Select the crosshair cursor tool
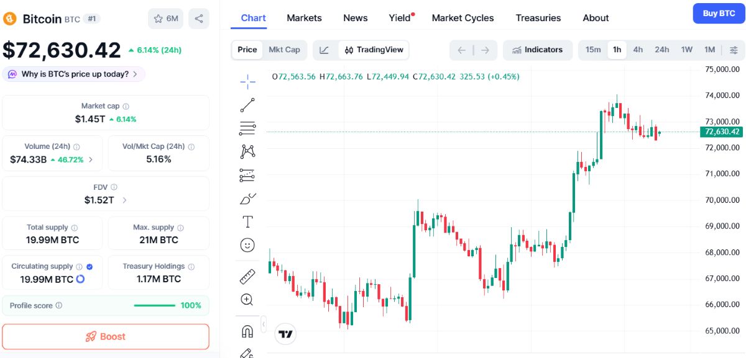Image resolution: width=746 pixels, height=358 pixels. [x=247, y=81]
